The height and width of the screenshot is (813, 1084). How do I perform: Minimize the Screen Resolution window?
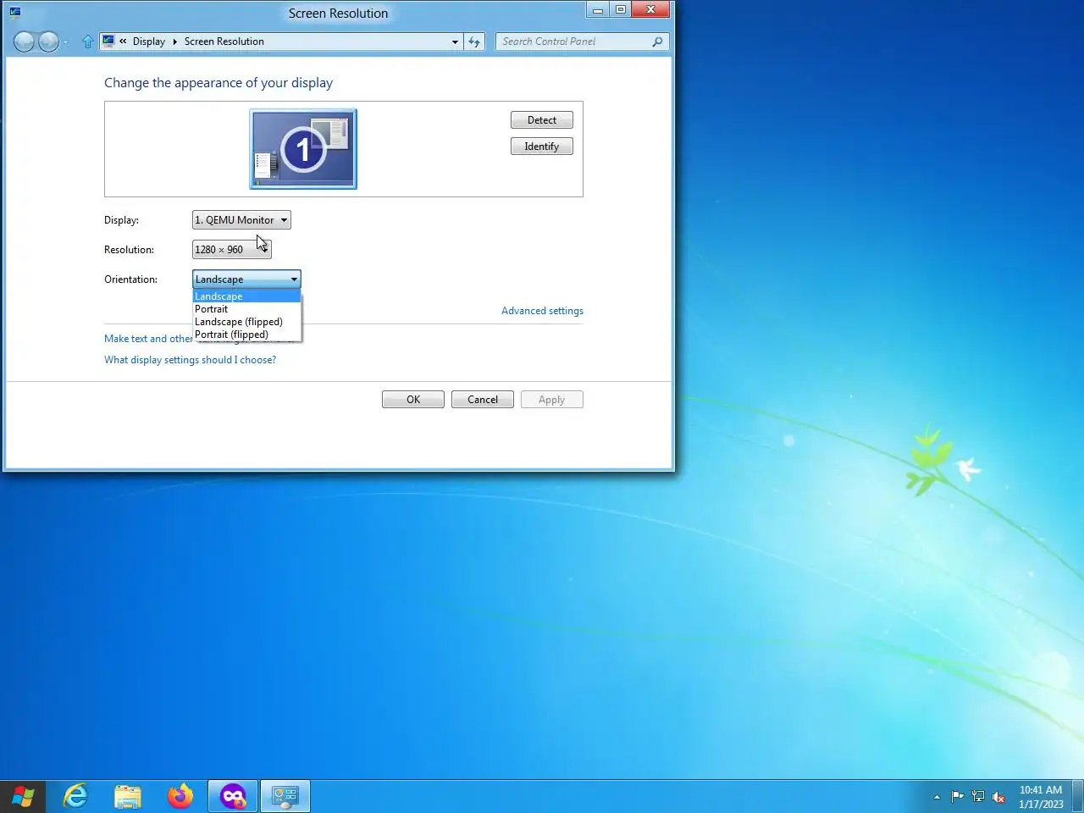(598, 10)
